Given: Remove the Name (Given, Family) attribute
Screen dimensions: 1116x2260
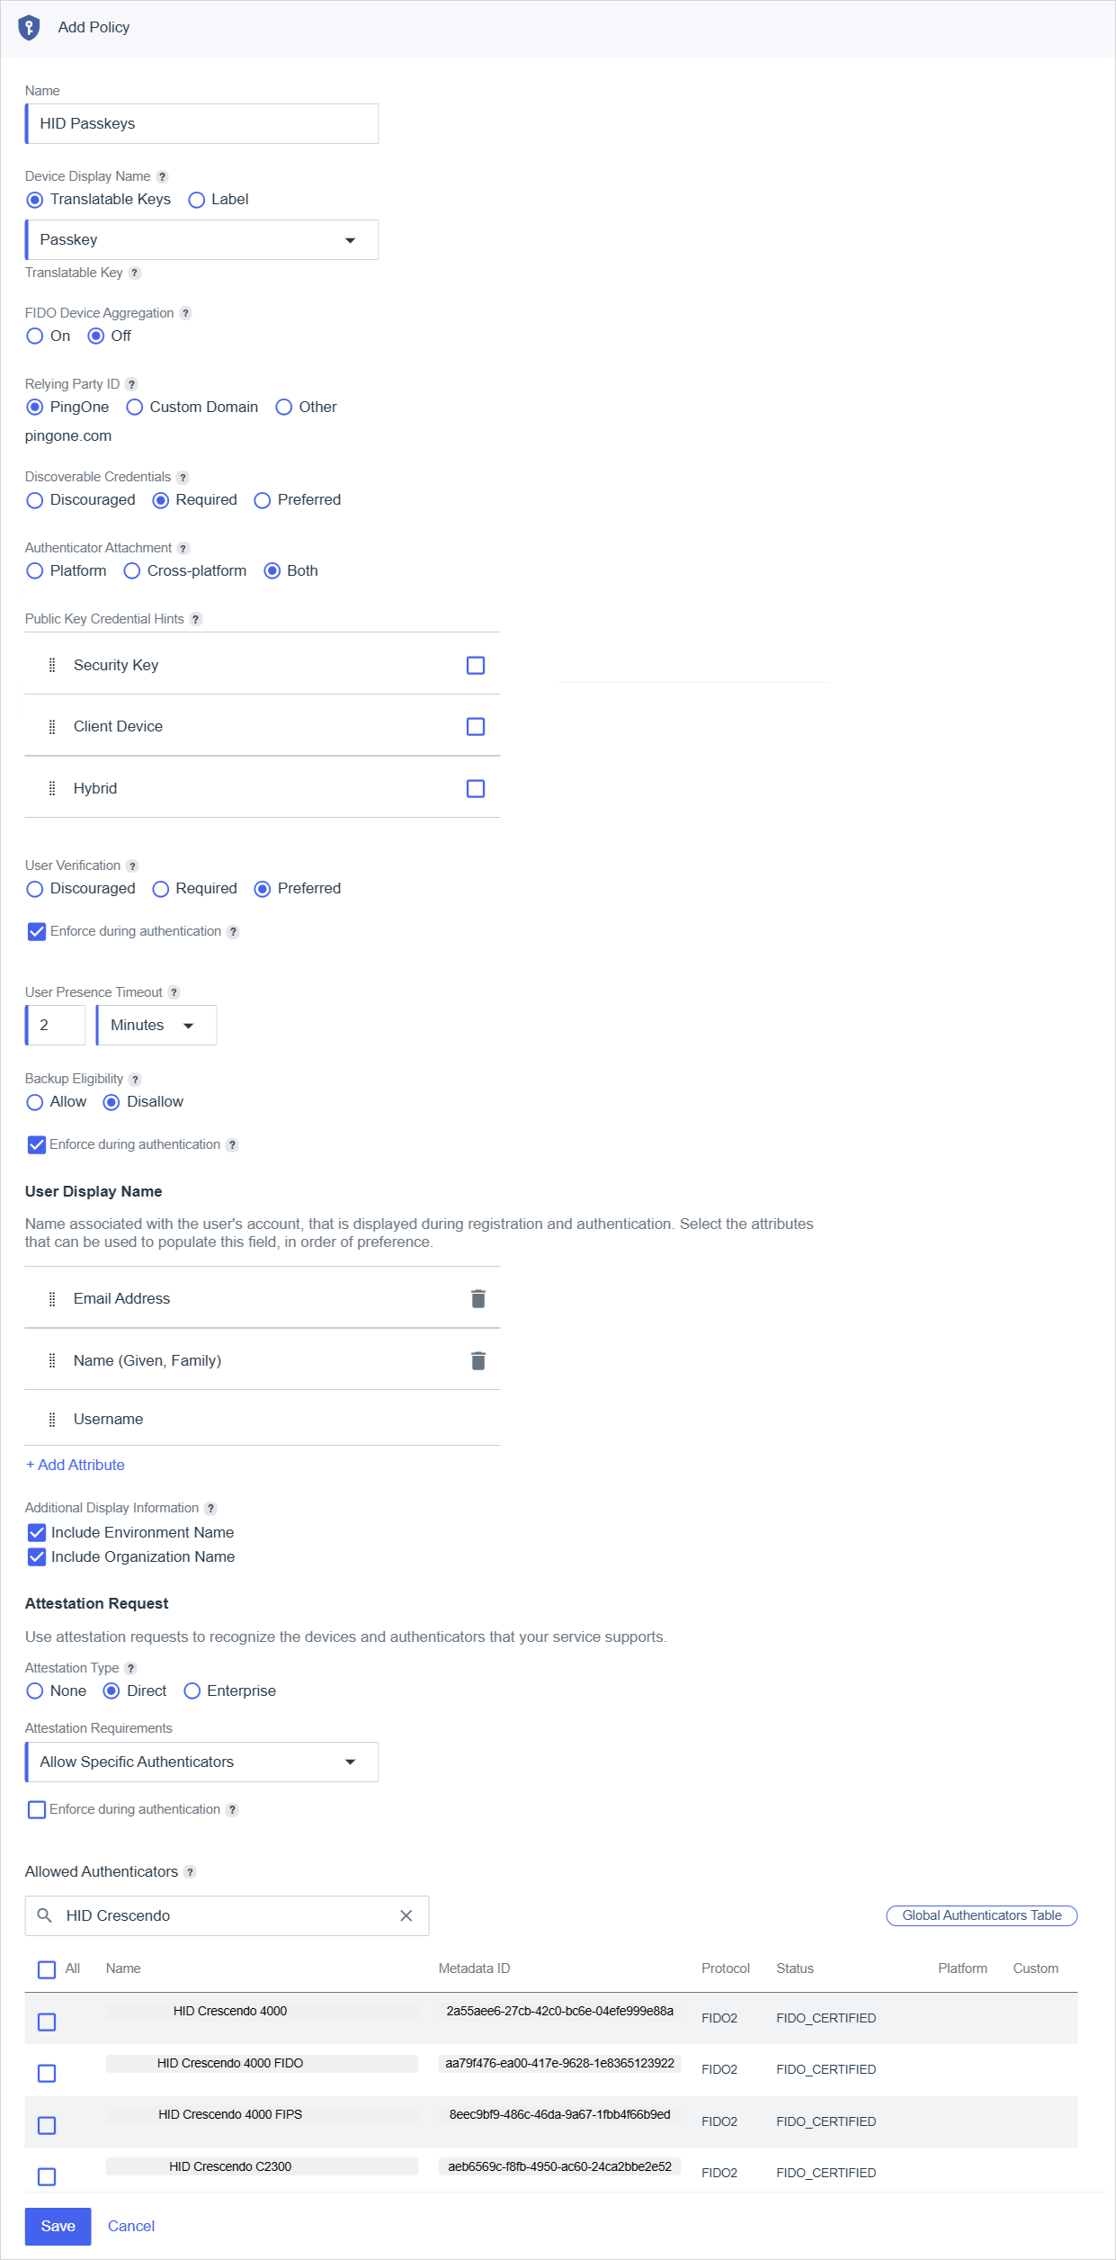Looking at the screenshot, I should tap(478, 1360).
